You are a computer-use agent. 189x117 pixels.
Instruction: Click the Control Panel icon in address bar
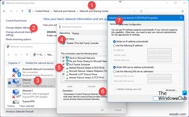point(30,12)
